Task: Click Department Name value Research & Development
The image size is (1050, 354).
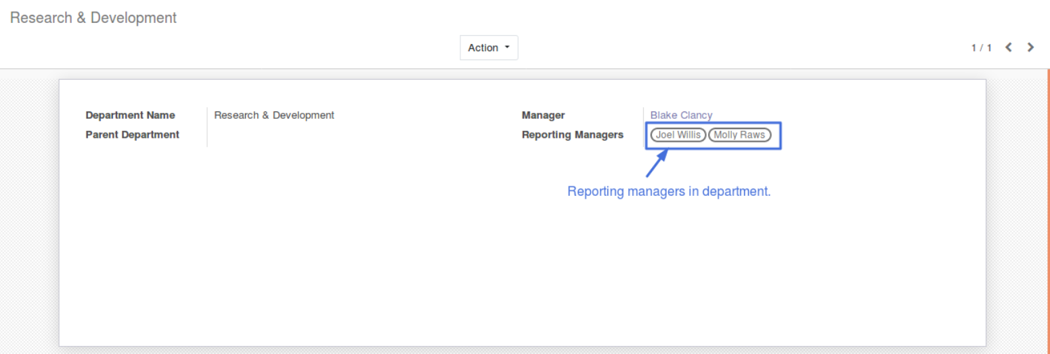Action: (274, 116)
